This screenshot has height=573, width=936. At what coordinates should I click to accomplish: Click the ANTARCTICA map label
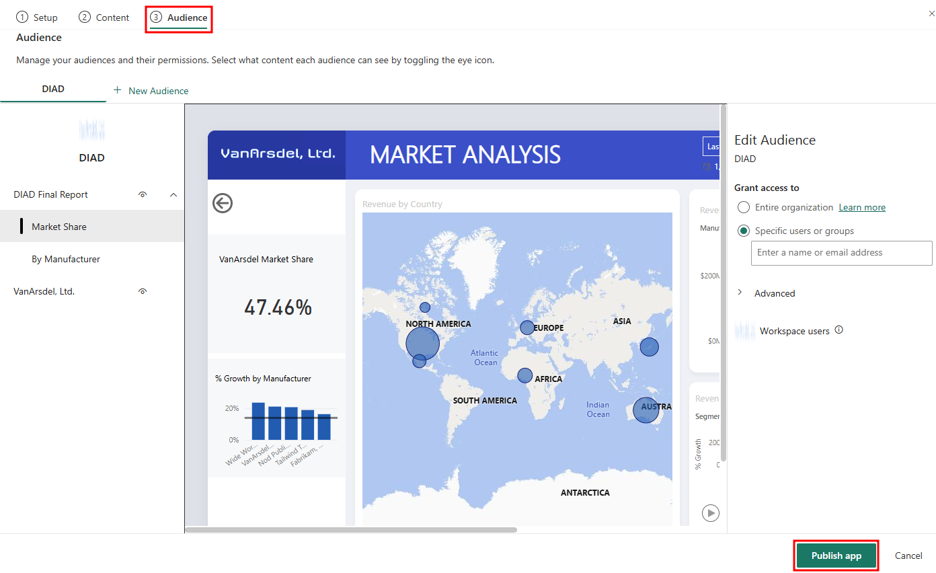pos(585,493)
